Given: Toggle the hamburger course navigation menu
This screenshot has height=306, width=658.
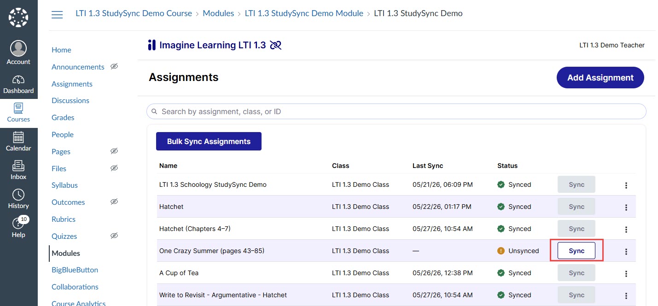Looking at the screenshot, I should (x=57, y=14).
